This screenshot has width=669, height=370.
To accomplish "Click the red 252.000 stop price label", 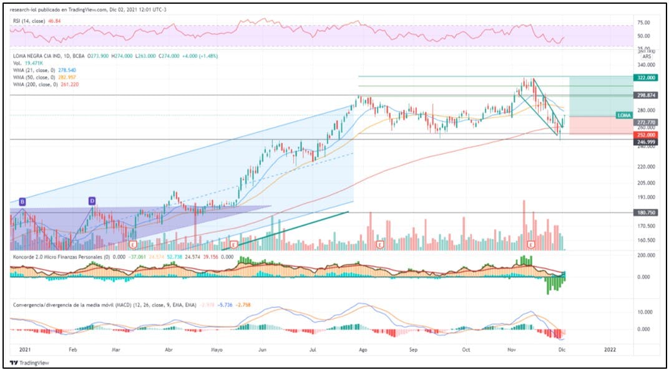I will click(x=646, y=135).
